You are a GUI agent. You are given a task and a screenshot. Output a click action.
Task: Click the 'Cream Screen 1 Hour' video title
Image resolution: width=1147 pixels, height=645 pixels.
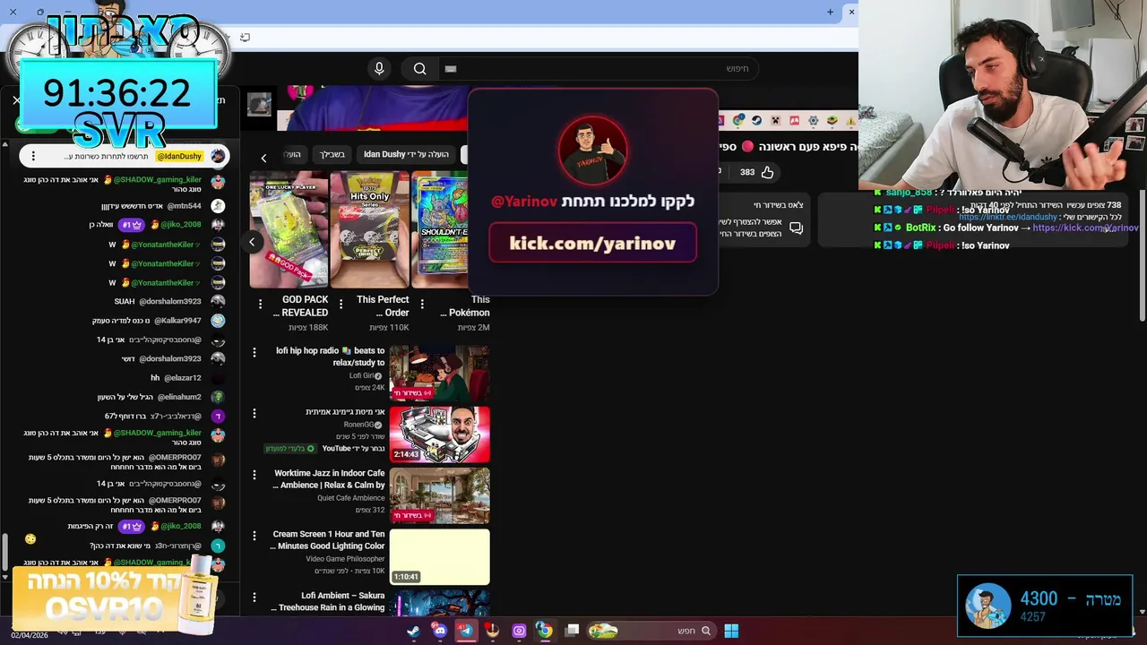click(328, 540)
